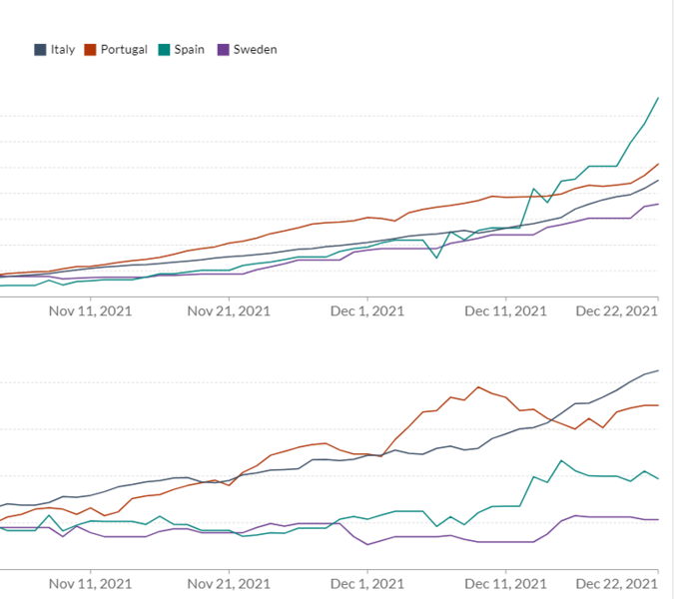674x599 pixels.
Task: Click the Nov 11, 2021 label on lower chart
Action: coord(90,582)
